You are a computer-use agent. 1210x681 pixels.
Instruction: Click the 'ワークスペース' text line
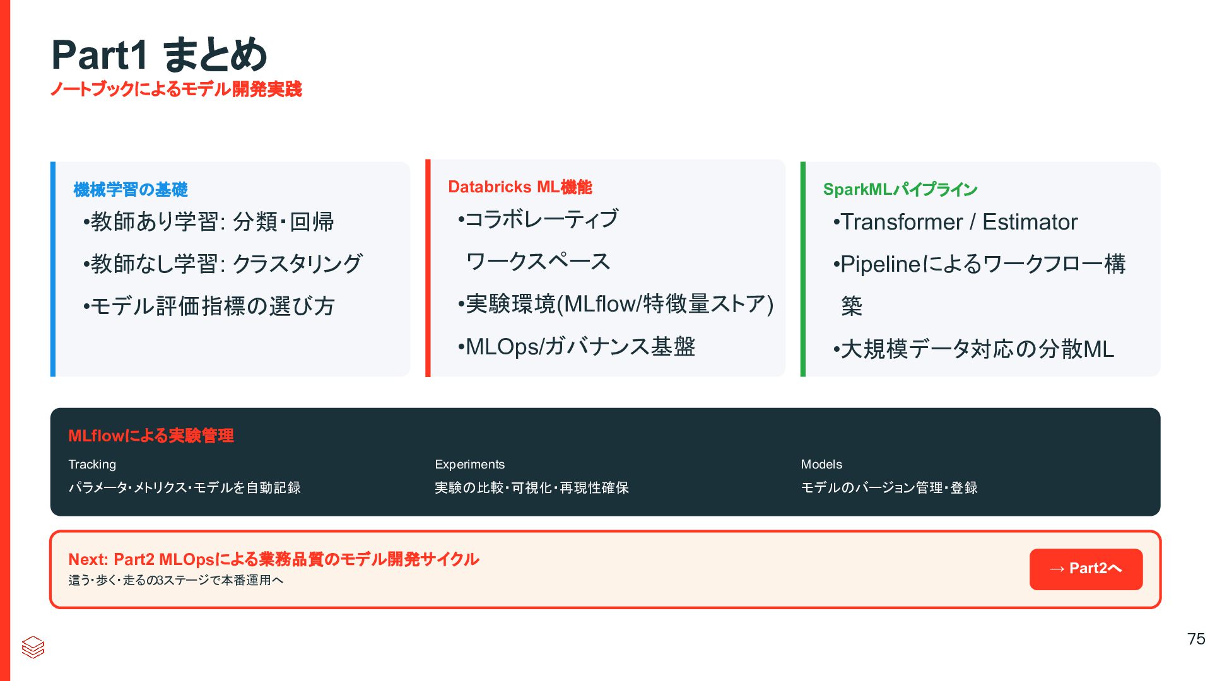click(x=538, y=262)
